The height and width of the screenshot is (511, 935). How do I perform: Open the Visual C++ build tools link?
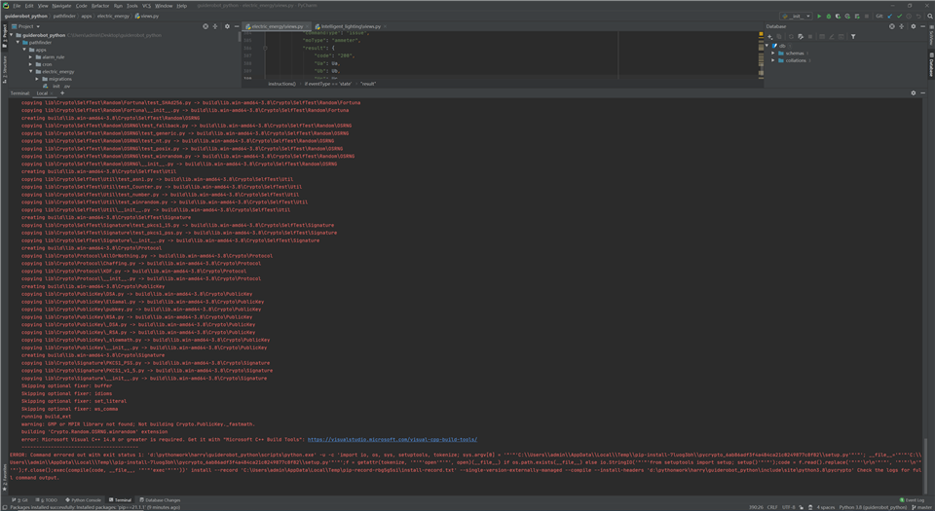[x=393, y=440]
